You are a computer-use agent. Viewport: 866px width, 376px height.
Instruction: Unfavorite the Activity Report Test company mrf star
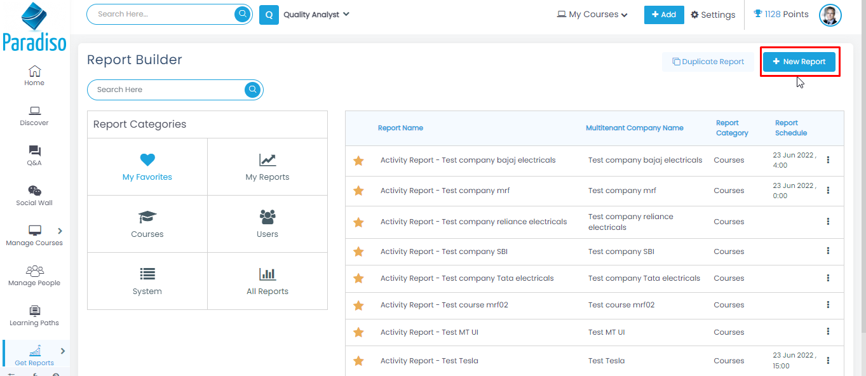pos(358,191)
